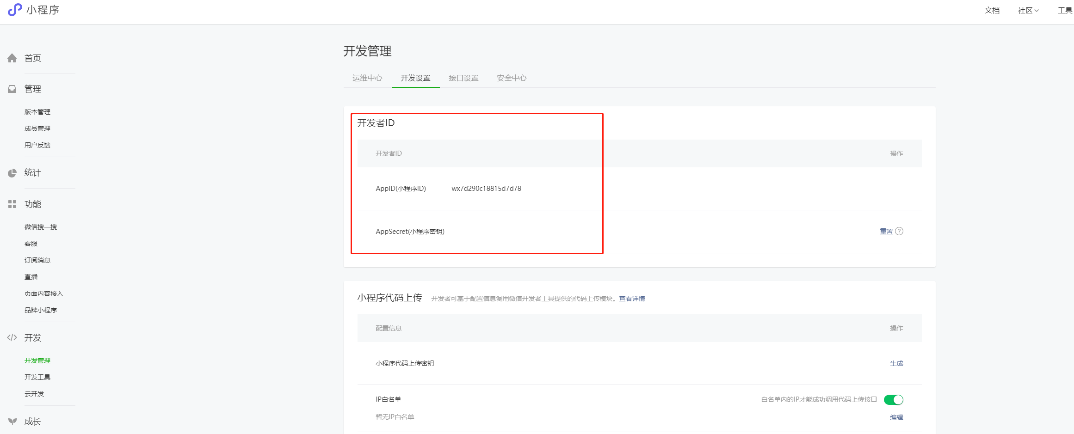Click the AppSecret(小程序密钥) label
Screen dimensions: 1074x434
[410, 231]
